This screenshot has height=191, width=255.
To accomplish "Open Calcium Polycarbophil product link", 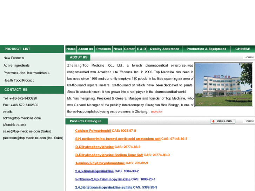I will pyautogui.click(x=93, y=131).
